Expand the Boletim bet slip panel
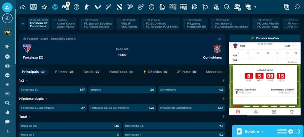The image size is (304, 137). click(263, 131)
